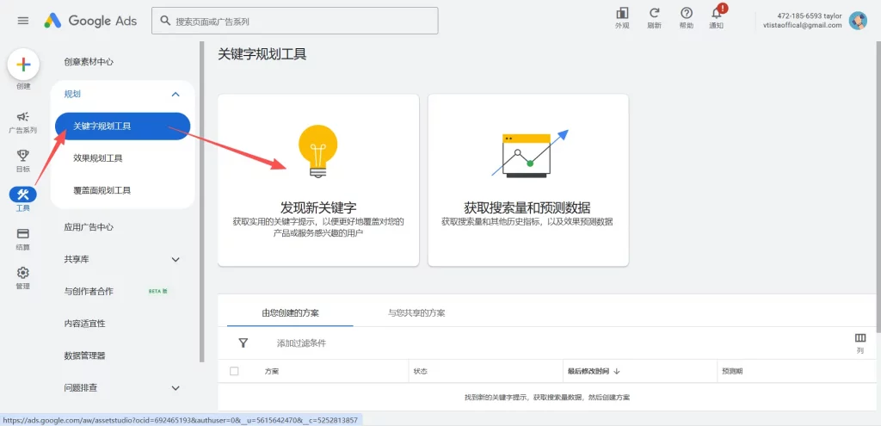Select 效果规划工具 in sidebar
The image size is (881, 426).
pos(98,158)
